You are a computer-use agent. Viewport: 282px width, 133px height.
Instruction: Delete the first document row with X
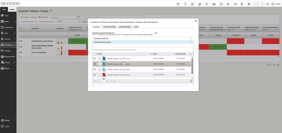[94, 59]
